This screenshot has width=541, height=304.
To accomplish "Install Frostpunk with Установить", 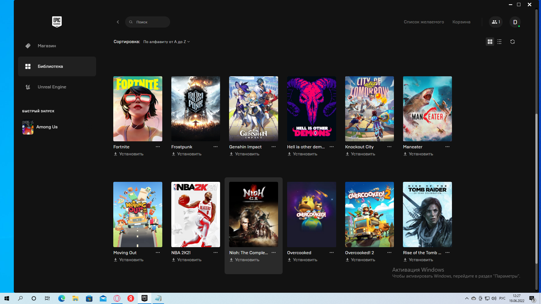I will (187, 154).
